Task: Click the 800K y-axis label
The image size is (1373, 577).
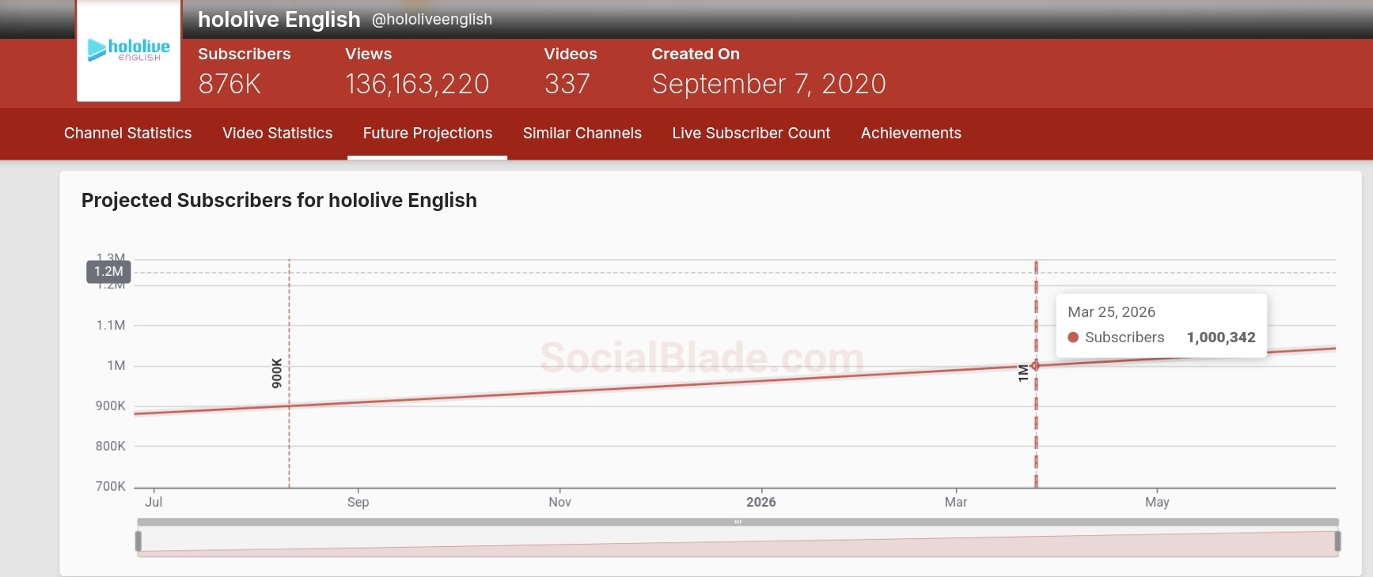Action: tap(111, 447)
